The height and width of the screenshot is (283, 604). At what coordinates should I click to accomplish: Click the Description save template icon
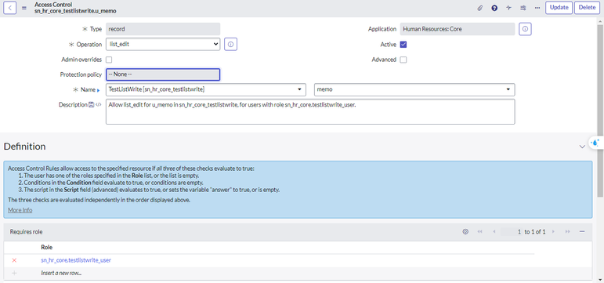92,104
